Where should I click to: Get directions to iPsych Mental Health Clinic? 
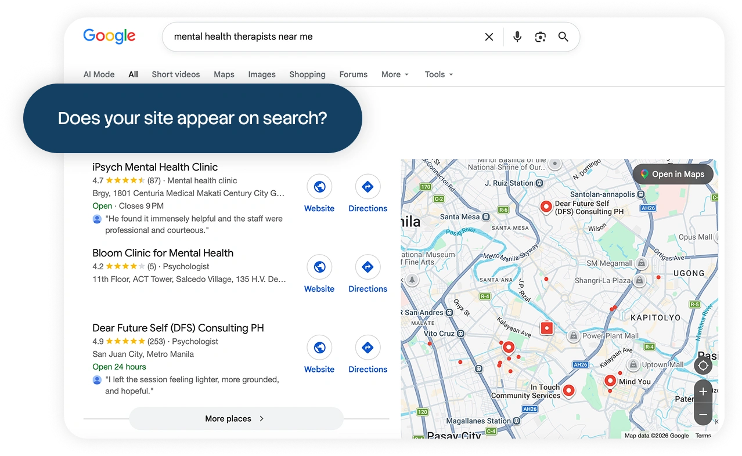point(368,187)
